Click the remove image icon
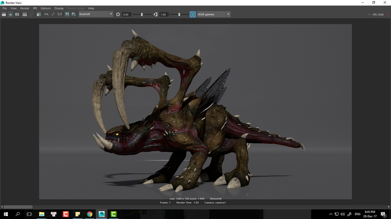This screenshot has width=391, height=219. pyautogui.click(x=74, y=14)
